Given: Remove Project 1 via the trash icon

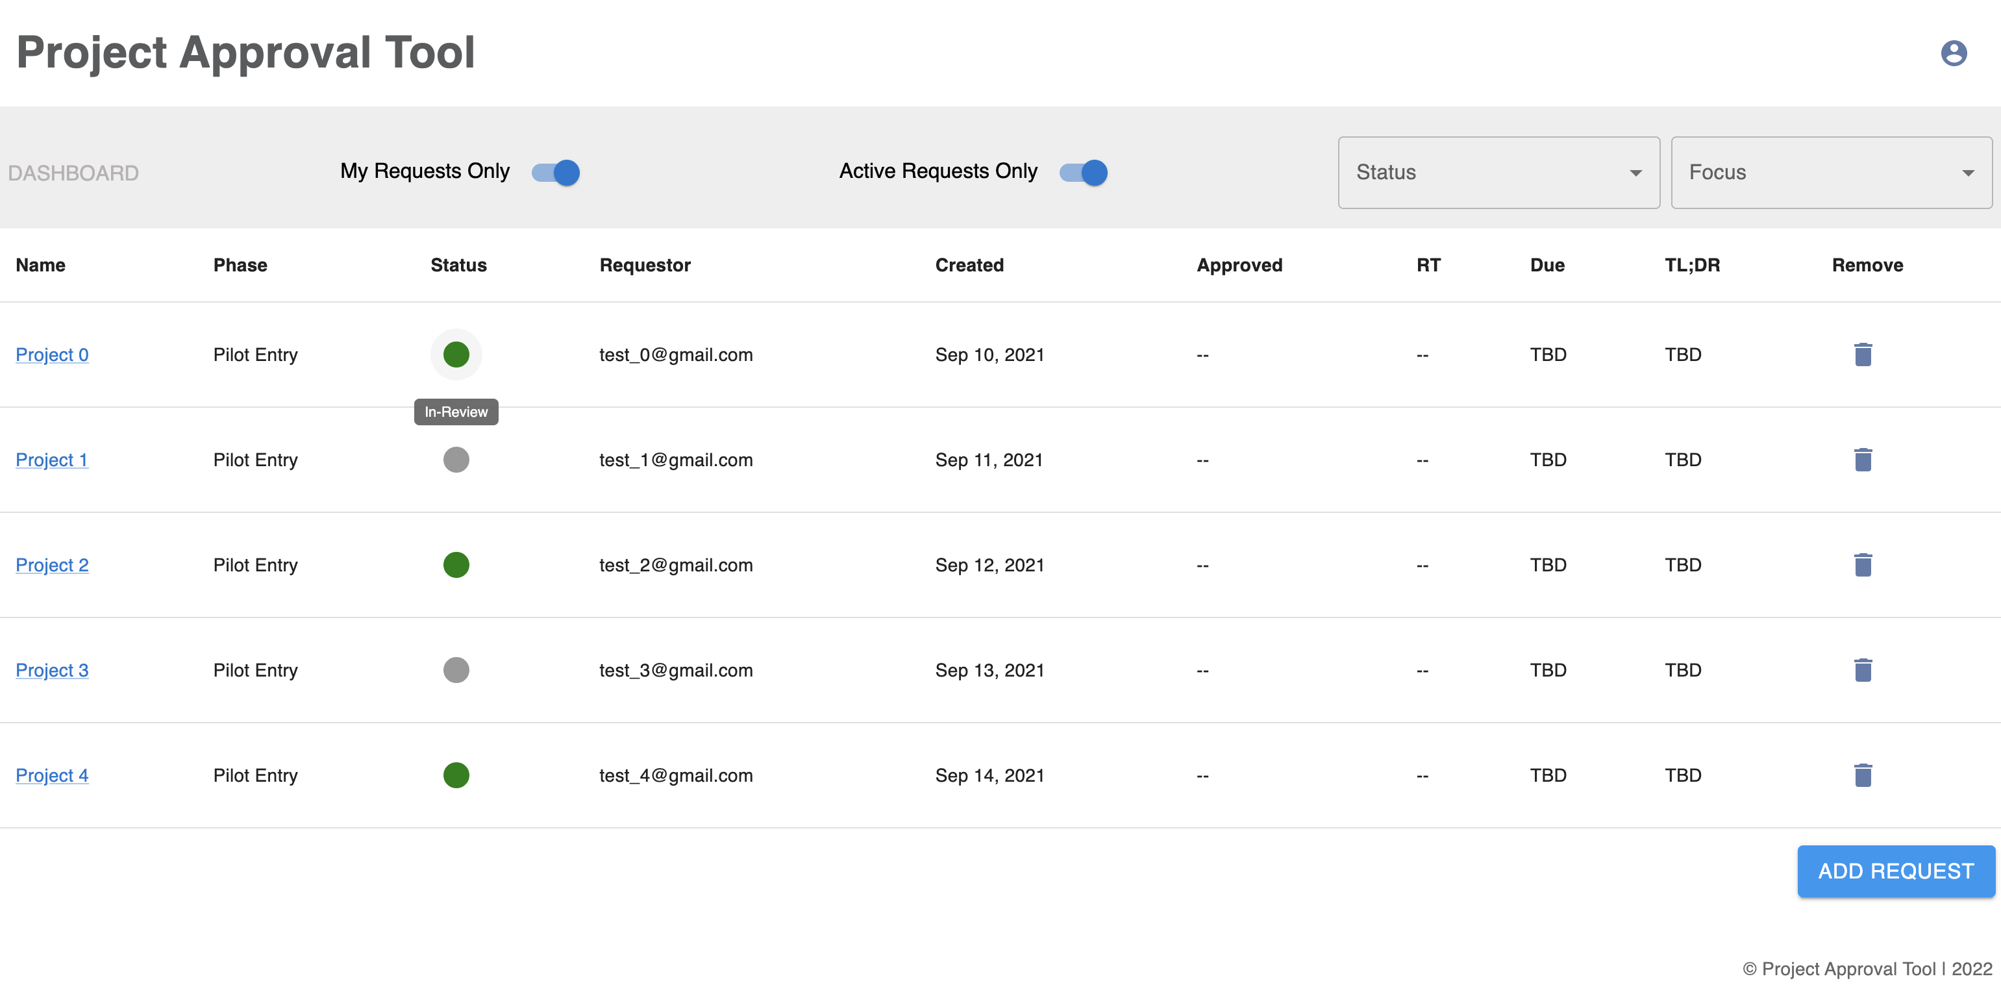Looking at the screenshot, I should point(1864,460).
